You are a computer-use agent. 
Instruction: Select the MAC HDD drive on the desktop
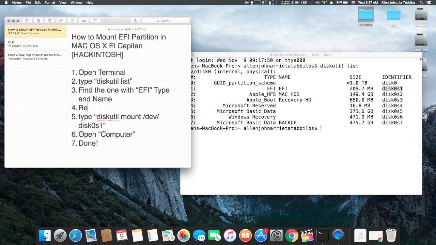(x=421, y=42)
